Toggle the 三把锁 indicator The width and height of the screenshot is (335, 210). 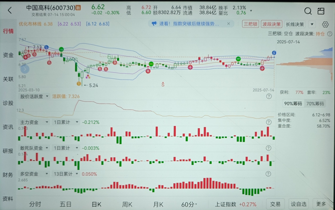pos(251,24)
